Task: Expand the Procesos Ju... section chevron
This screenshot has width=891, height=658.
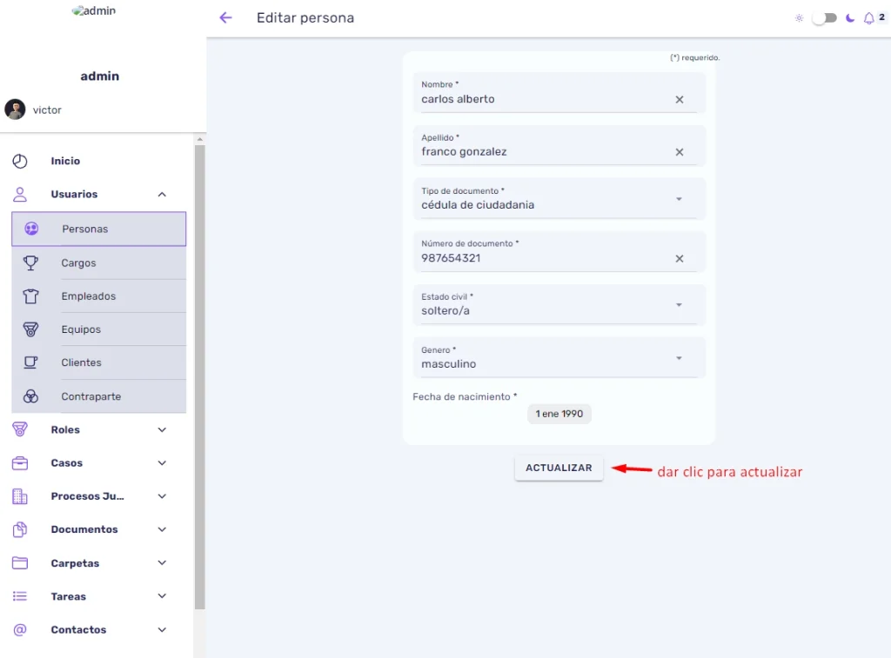Action: (162, 496)
